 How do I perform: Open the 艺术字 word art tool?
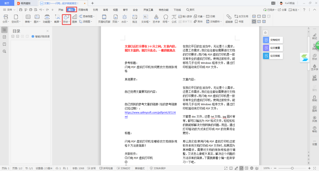coord(156,19)
